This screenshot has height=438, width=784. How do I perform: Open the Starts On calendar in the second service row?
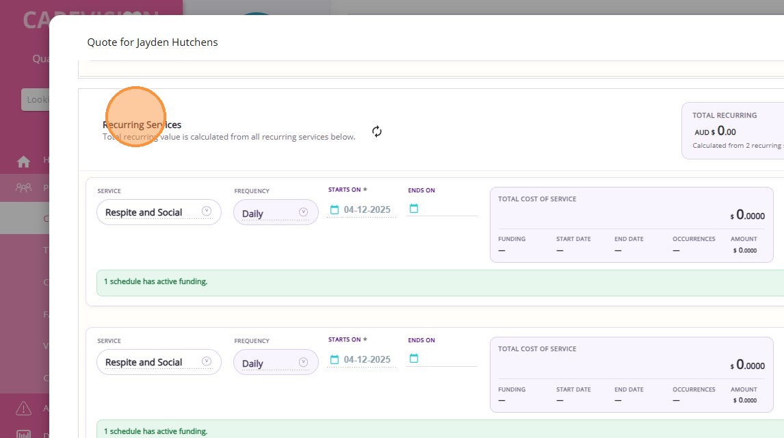tap(335, 360)
